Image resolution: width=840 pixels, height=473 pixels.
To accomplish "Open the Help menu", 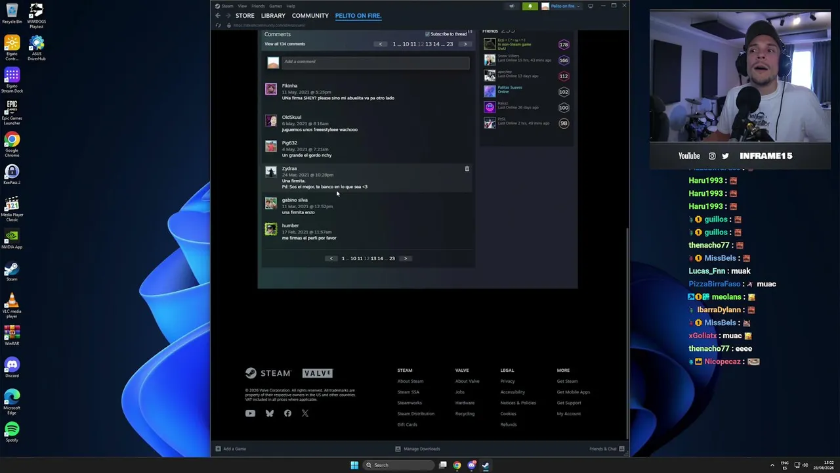I will click(291, 6).
